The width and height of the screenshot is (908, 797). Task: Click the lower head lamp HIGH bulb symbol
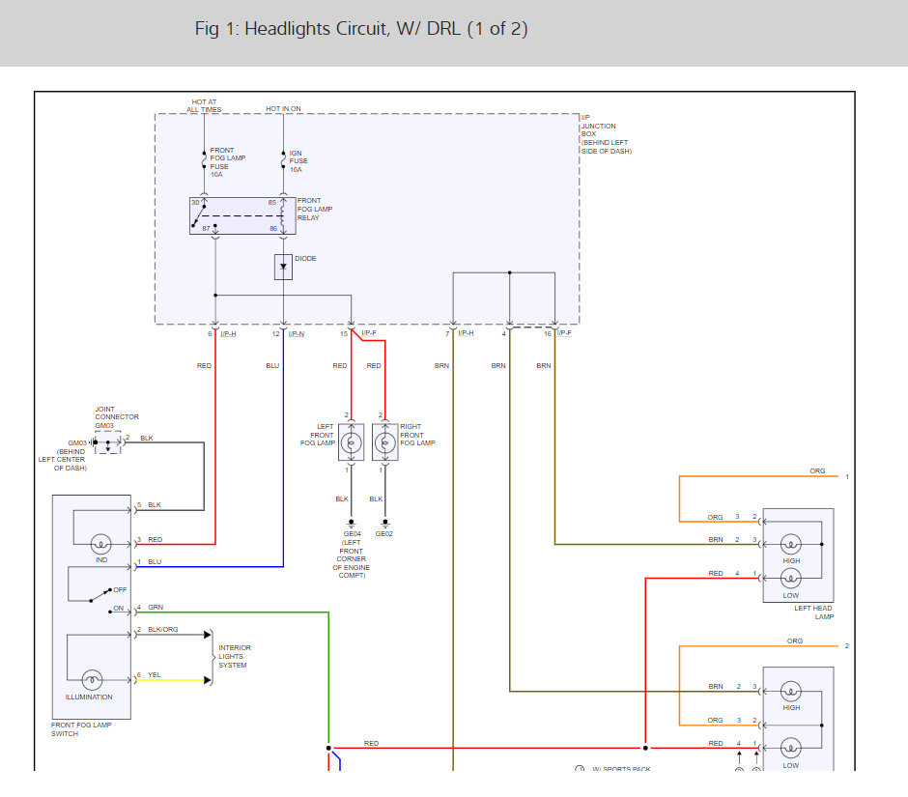point(791,691)
